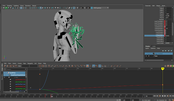Click the Pivot X value -1.541

pos(168,14)
